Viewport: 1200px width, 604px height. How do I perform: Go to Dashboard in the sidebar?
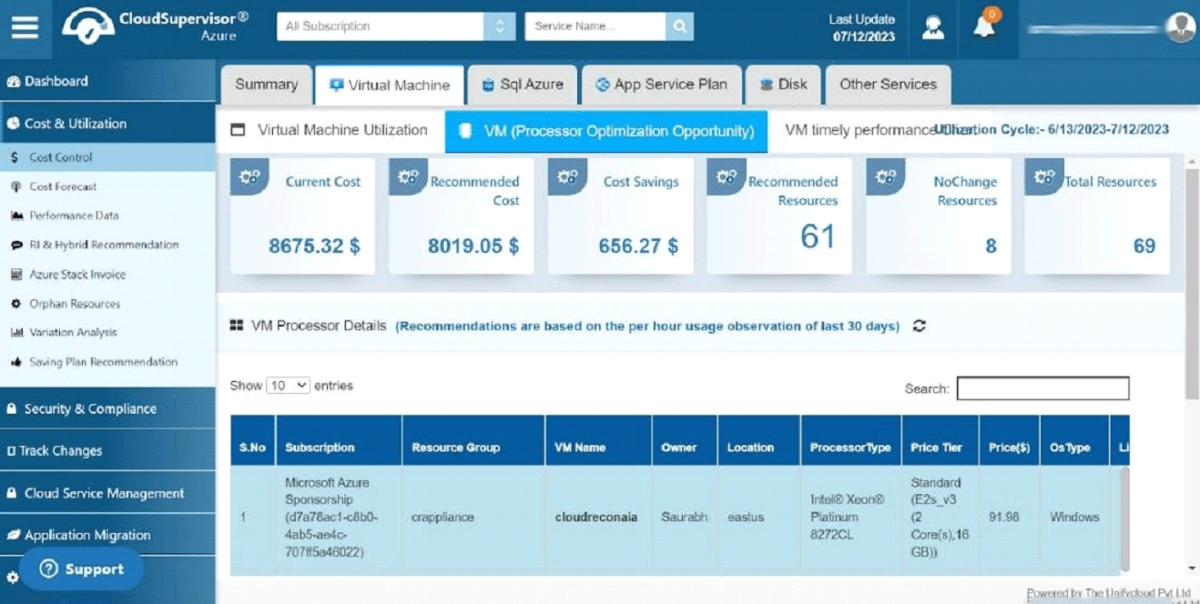click(107, 81)
